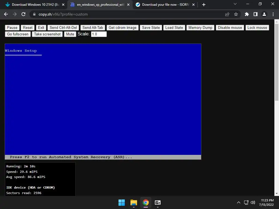Viewport: 279px width, 209px height.
Task: Open the clock showing 11:23 PM
Action: pyautogui.click(x=266, y=202)
